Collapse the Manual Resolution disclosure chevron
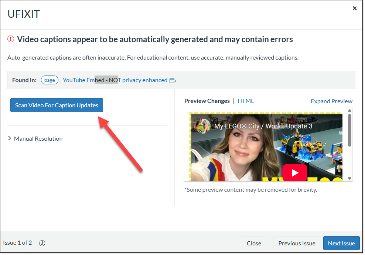The height and width of the screenshot is (255, 365). pyautogui.click(x=9, y=138)
